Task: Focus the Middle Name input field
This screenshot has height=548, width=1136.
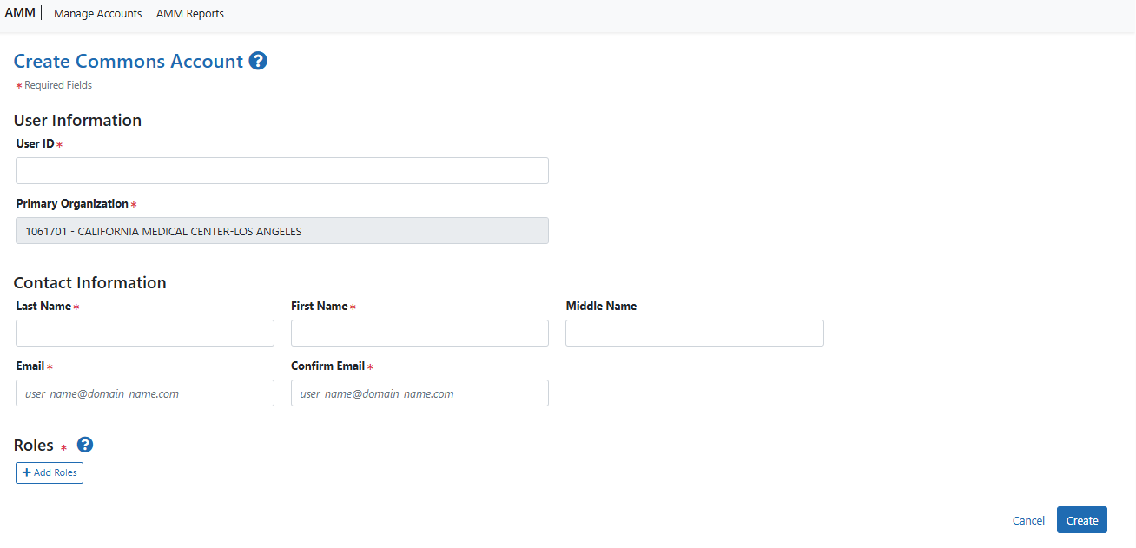Action: tap(695, 333)
